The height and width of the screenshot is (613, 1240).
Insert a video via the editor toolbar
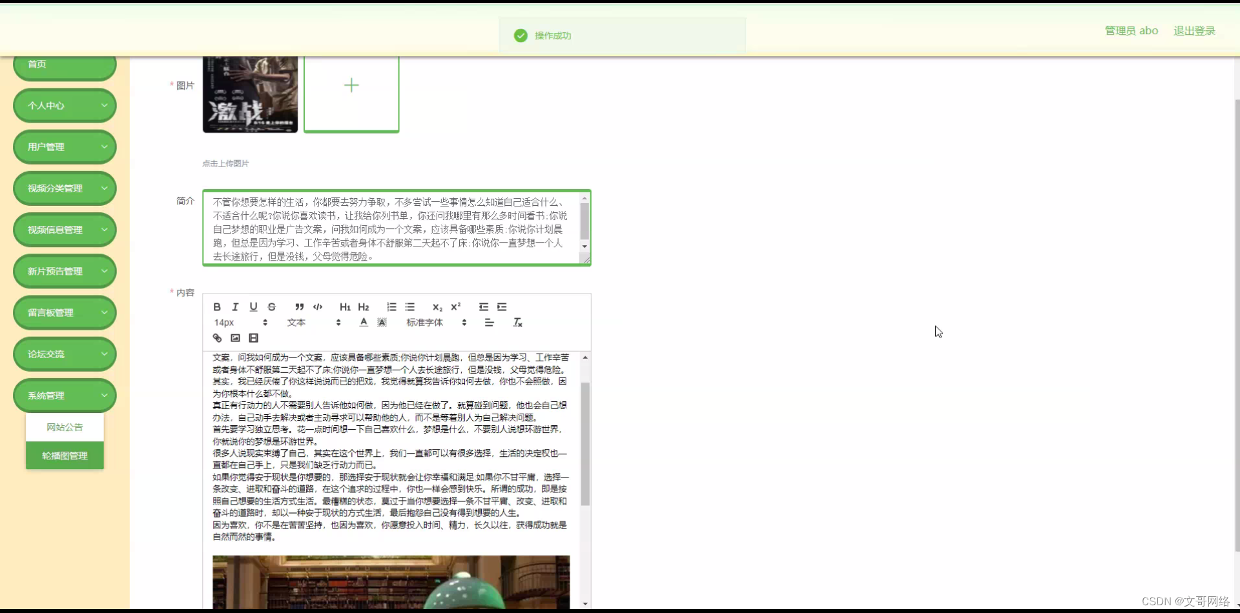tap(254, 337)
